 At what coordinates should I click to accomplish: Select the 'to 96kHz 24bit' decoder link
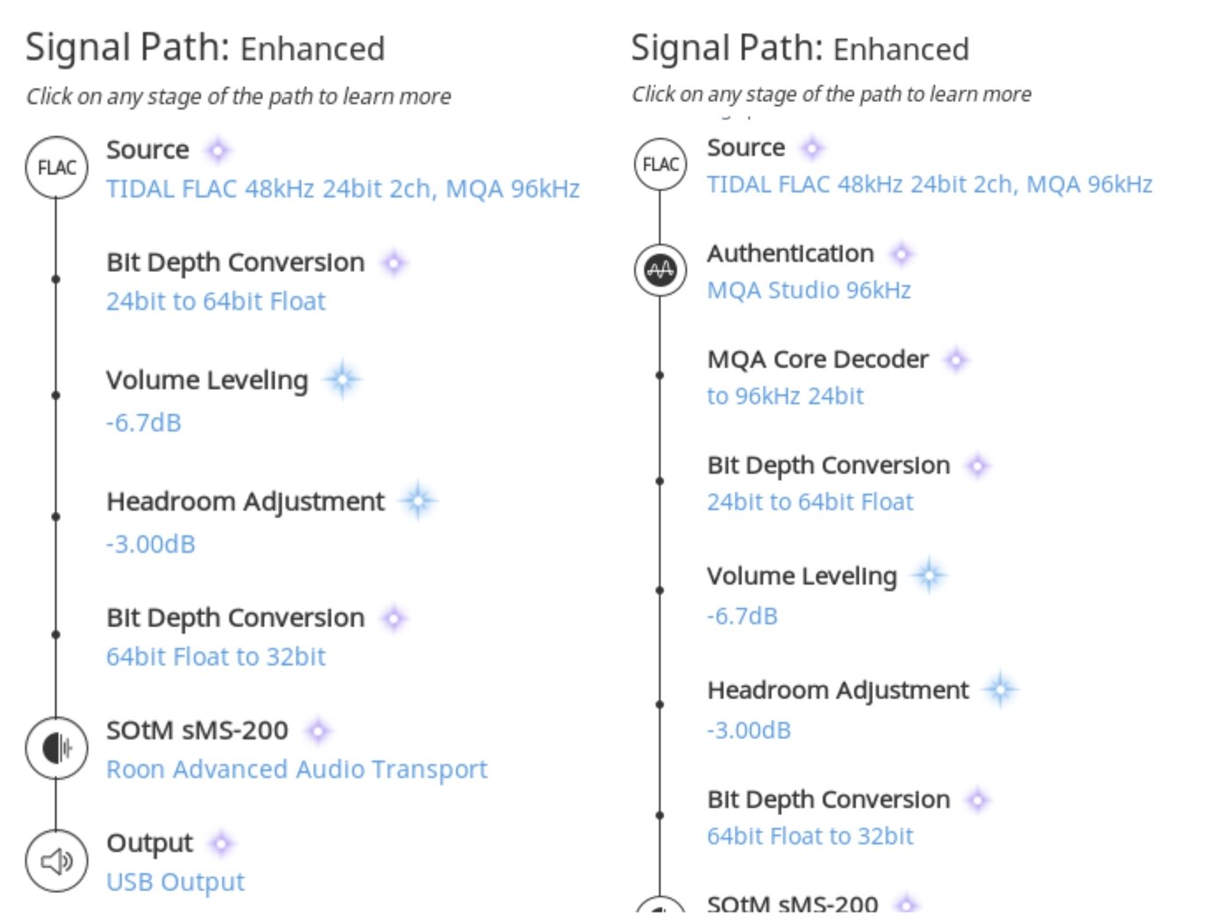click(x=785, y=396)
